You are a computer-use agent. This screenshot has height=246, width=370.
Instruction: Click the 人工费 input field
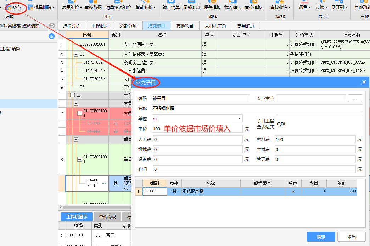[198, 139]
